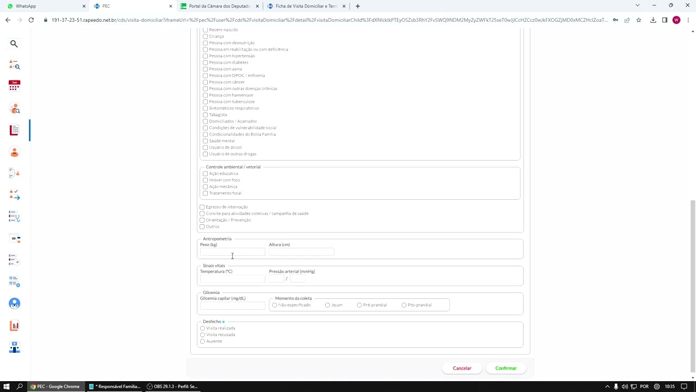Viewport: 696px width, 392px height.
Task: Open the share page icon in address bar
Action: point(627,20)
